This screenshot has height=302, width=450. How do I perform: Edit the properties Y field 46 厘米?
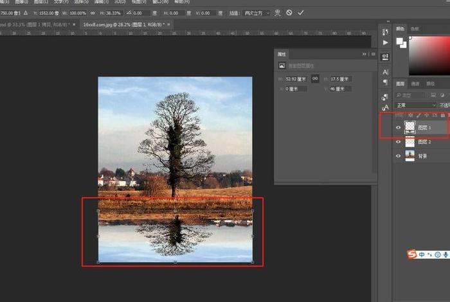click(340, 89)
